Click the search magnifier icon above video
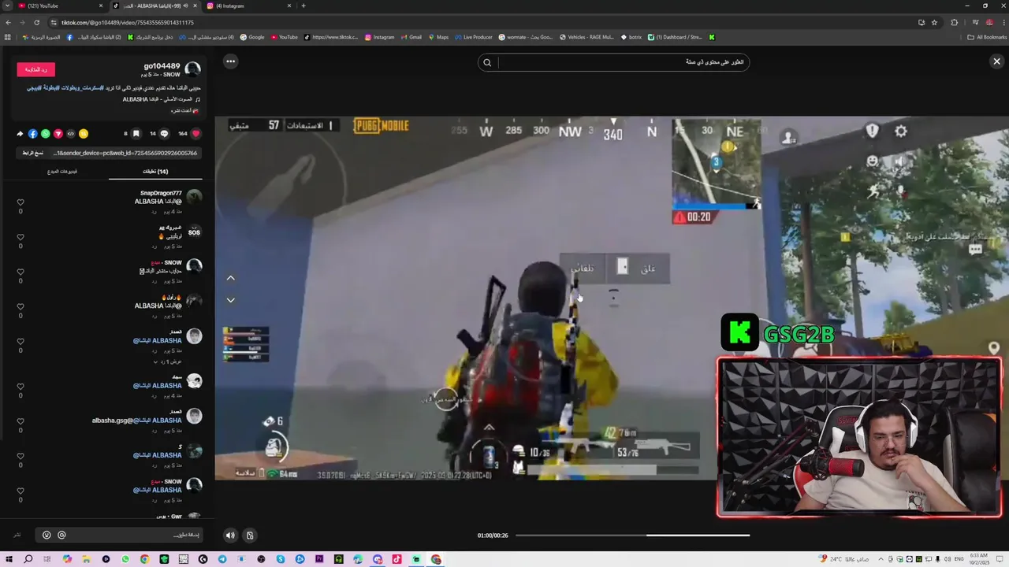 [487, 62]
